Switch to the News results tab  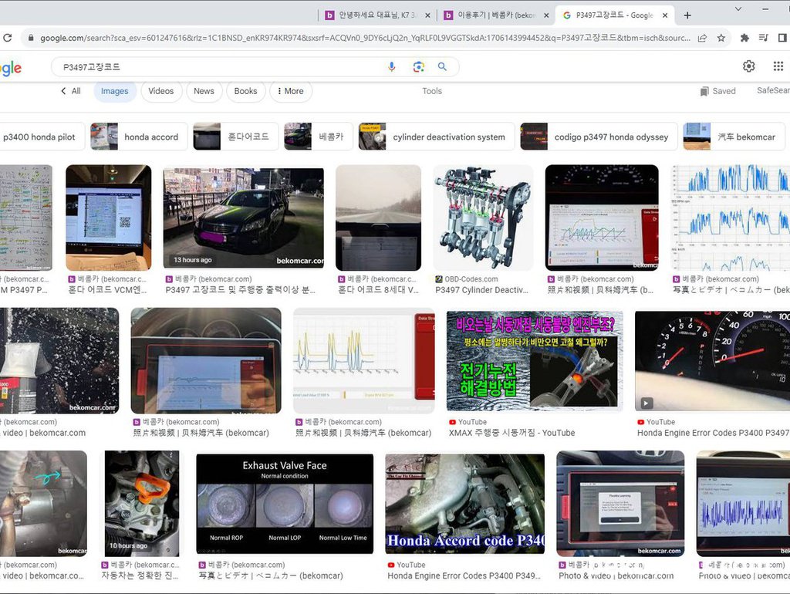coord(204,91)
